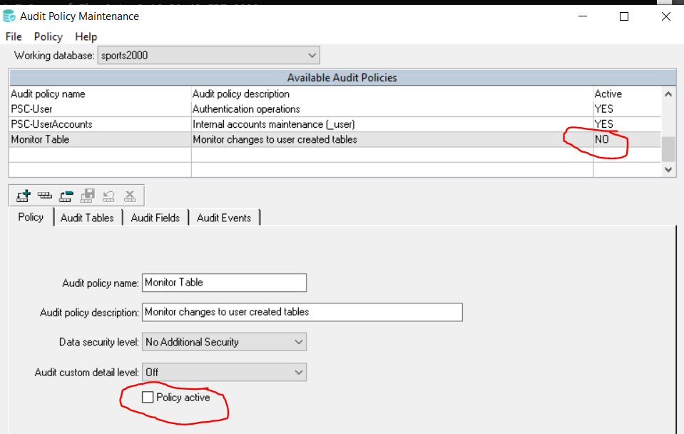Click the policies list scrollbar thumb
The image size is (684, 434).
click(668, 149)
